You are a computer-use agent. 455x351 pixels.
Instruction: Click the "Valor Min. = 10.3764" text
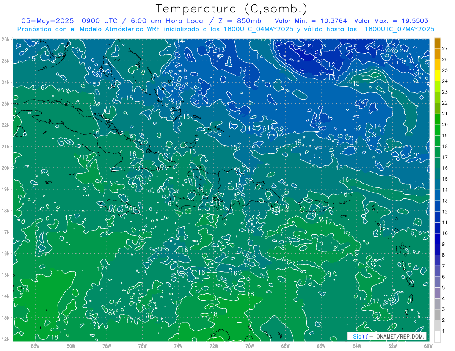point(311,21)
